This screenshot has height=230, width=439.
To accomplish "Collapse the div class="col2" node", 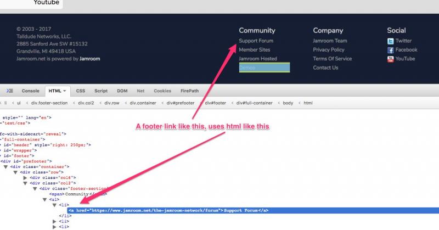I will pyautogui.click(x=25, y=183).
